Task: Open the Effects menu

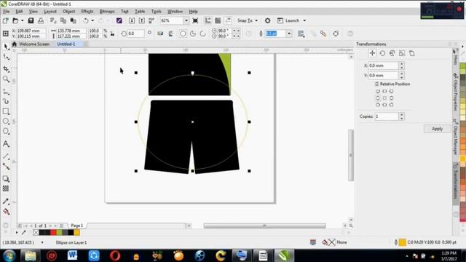Action: (x=87, y=12)
